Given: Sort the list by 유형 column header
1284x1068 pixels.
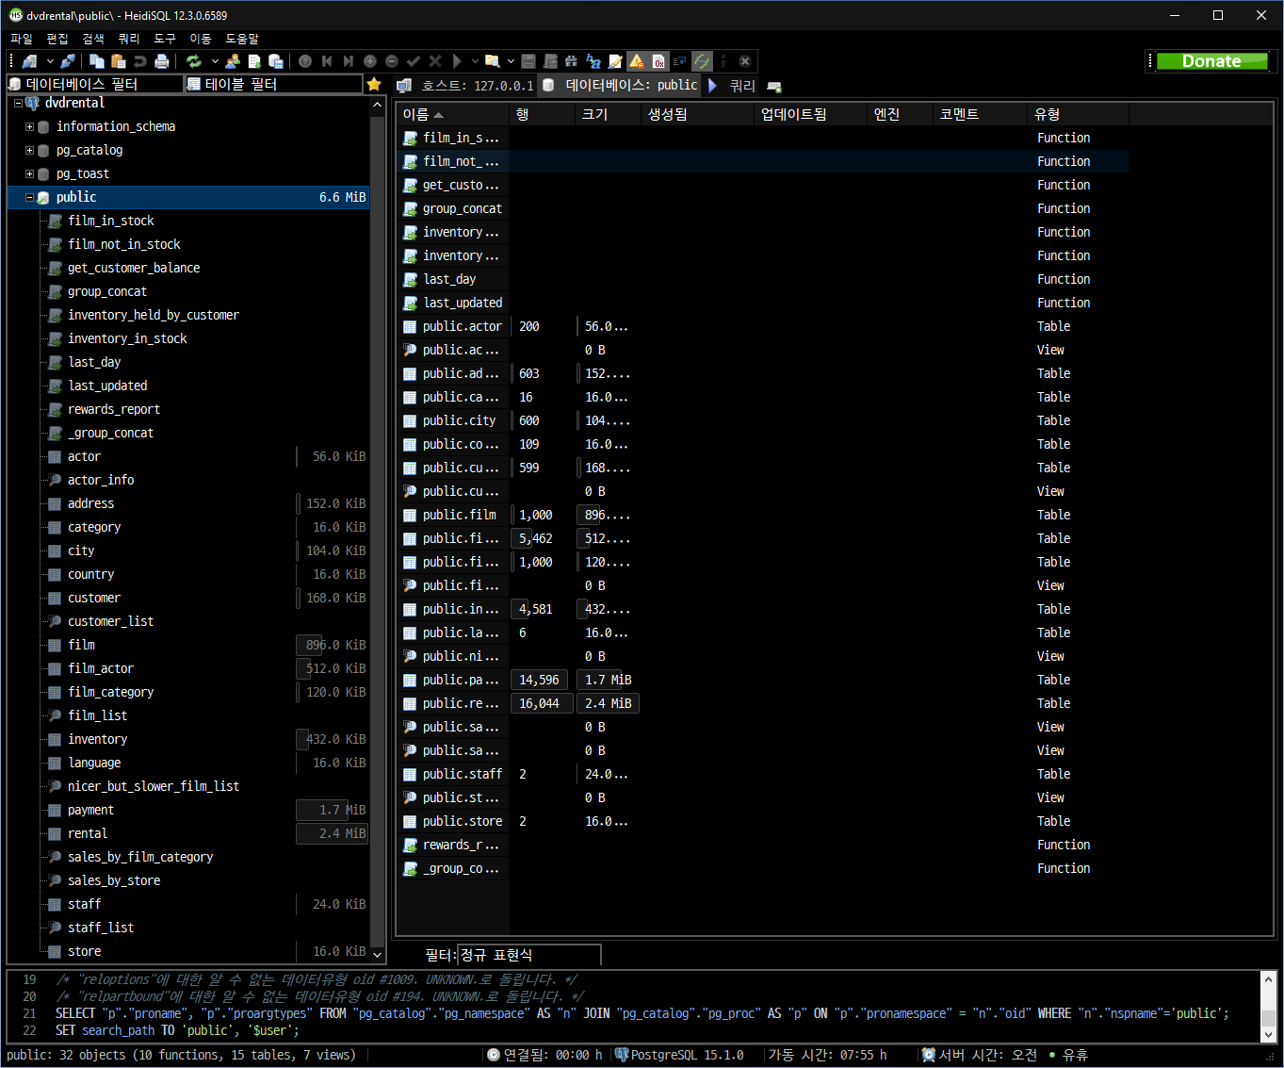Looking at the screenshot, I should [x=1078, y=114].
